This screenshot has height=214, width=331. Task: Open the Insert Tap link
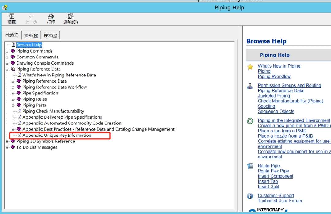click(268, 181)
